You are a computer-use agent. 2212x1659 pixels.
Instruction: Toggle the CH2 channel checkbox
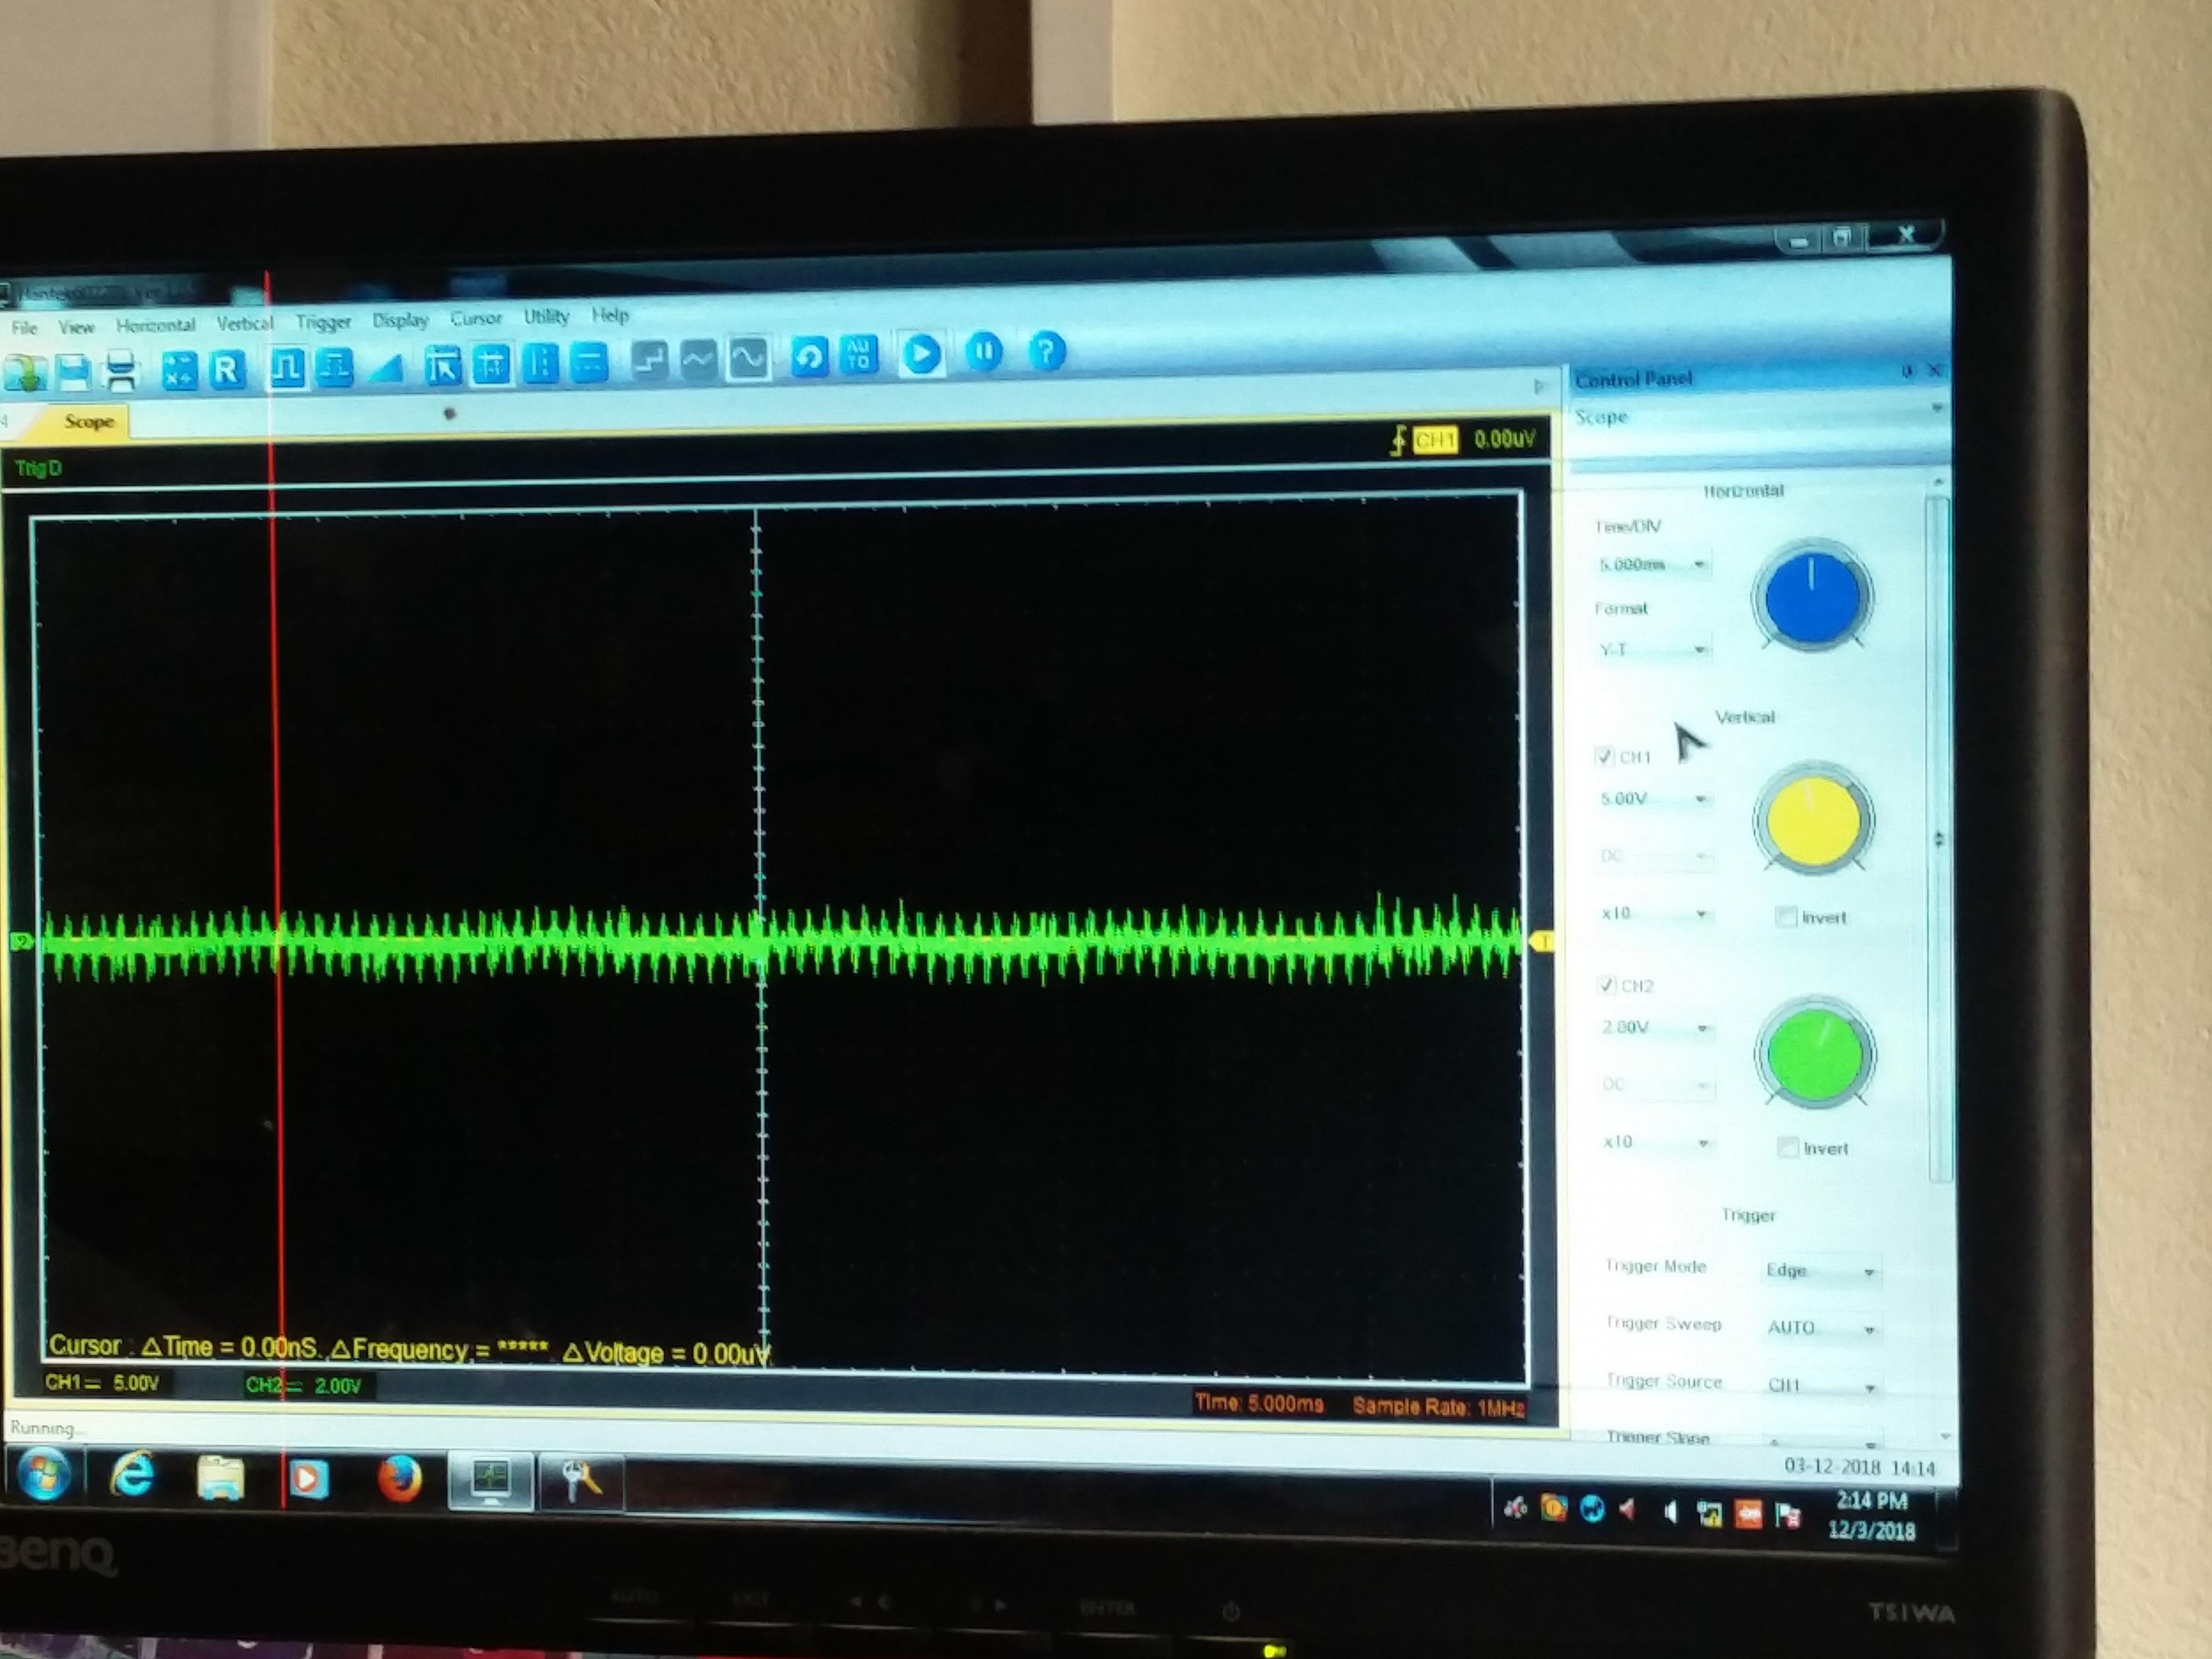point(1606,985)
